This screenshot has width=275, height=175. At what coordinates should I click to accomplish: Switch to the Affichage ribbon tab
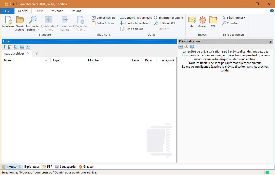[x=57, y=11]
